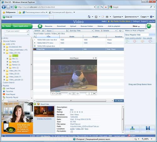The height and width of the screenshot is (142, 157).
Task: Pause playback in Orb Player
Action: click(74, 93)
